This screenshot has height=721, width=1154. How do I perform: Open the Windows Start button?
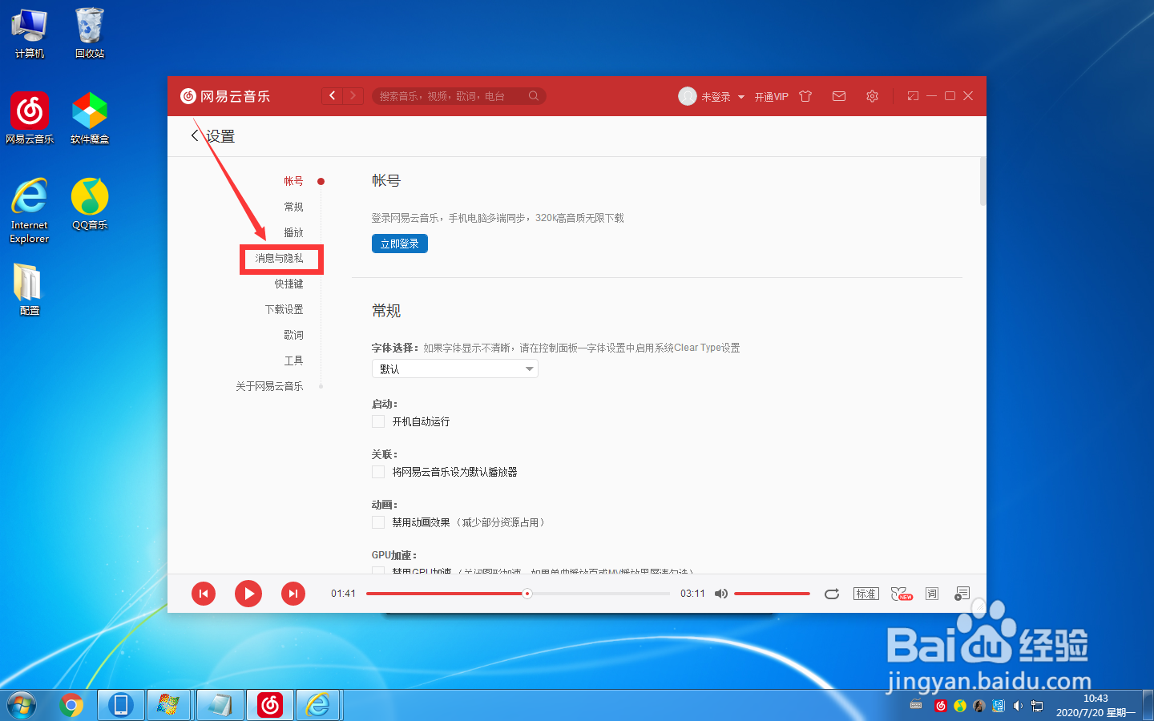[x=22, y=705]
